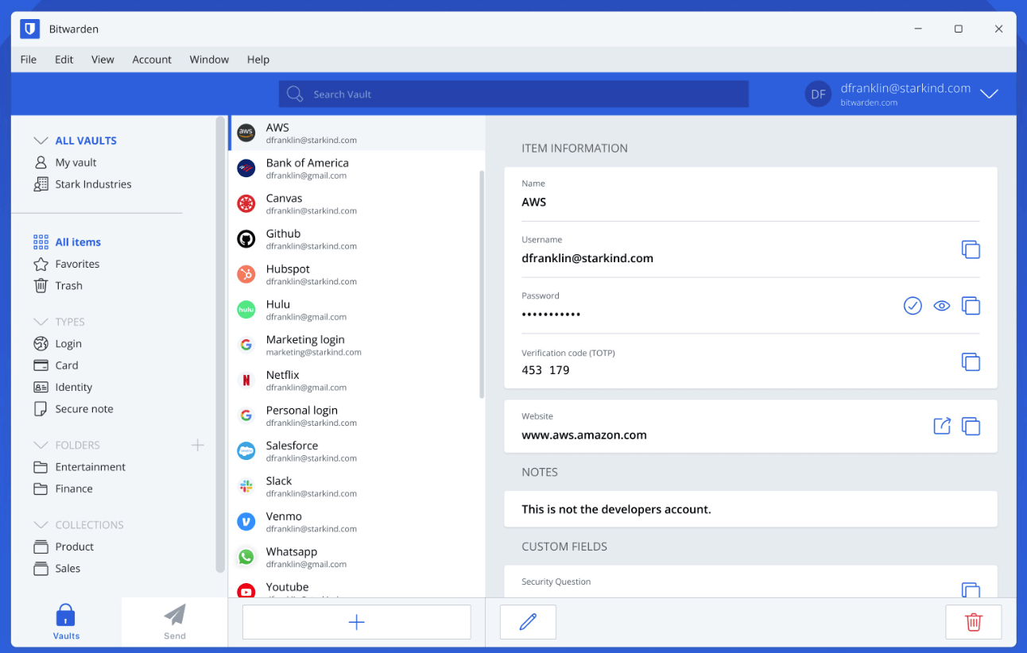Focus the Search Vault field
The height and width of the screenshot is (653, 1027).
513,94
